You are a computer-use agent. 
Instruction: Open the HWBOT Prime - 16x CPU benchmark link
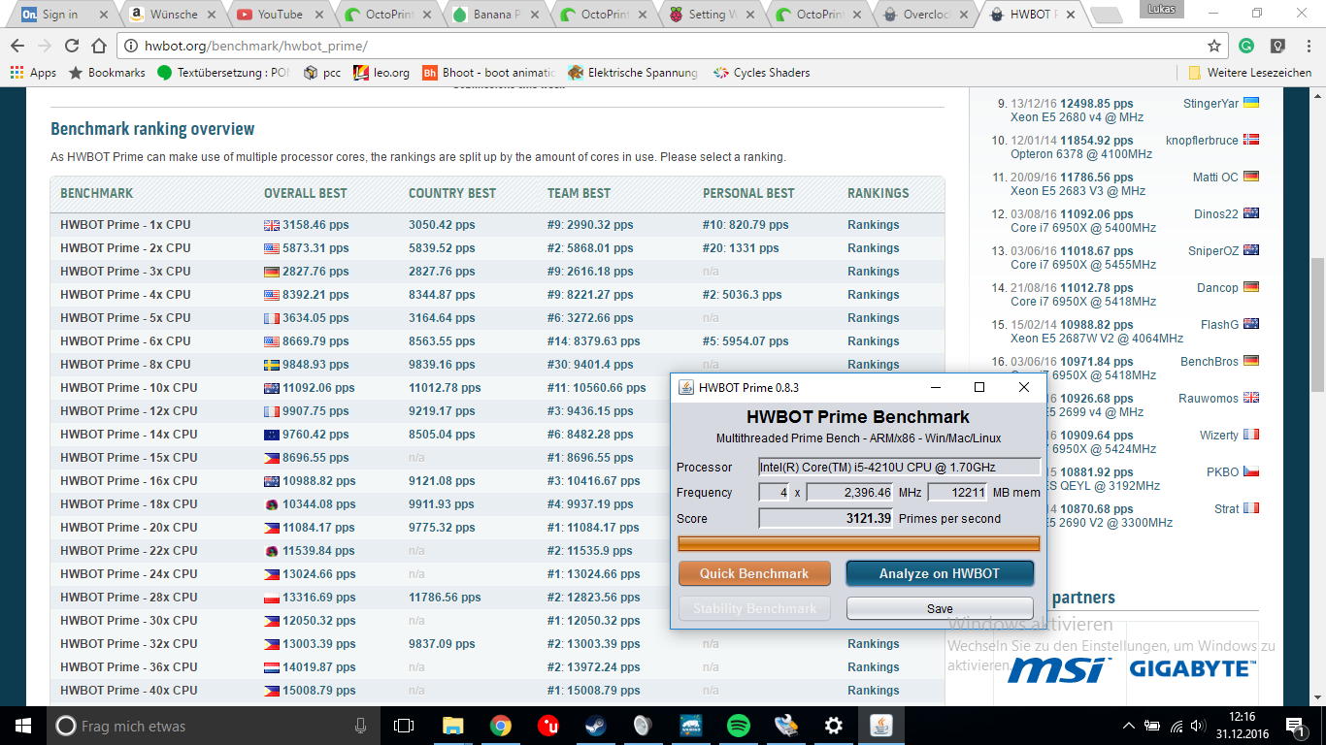click(128, 481)
